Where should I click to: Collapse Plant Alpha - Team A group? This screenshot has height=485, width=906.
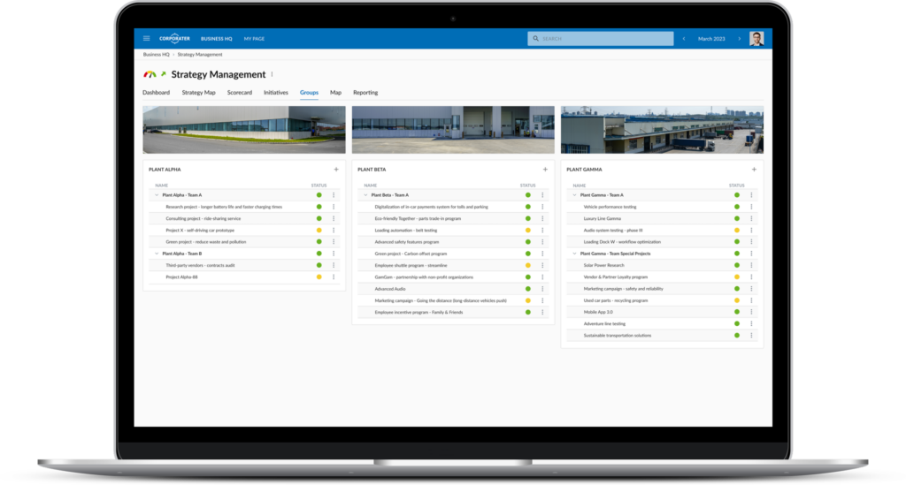point(157,195)
